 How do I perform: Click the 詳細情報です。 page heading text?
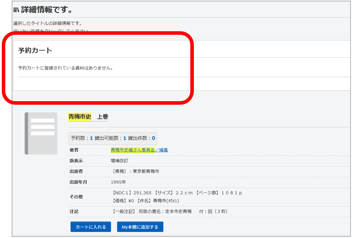[47, 10]
